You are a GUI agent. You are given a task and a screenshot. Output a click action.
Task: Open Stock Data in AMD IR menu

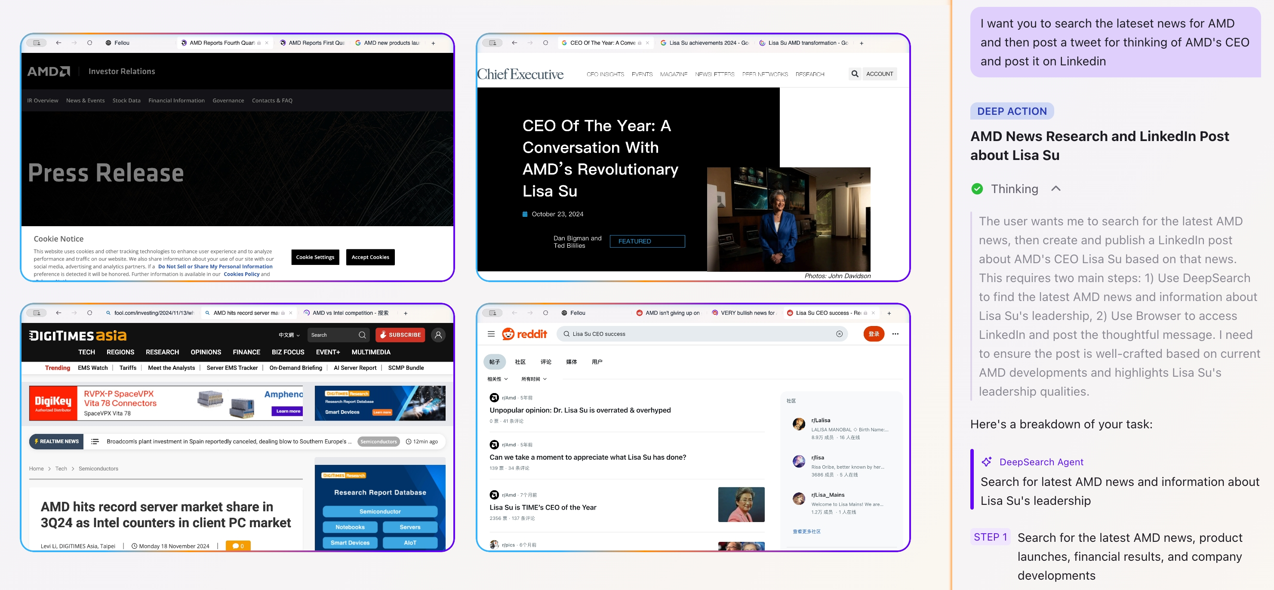click(126, 100)
